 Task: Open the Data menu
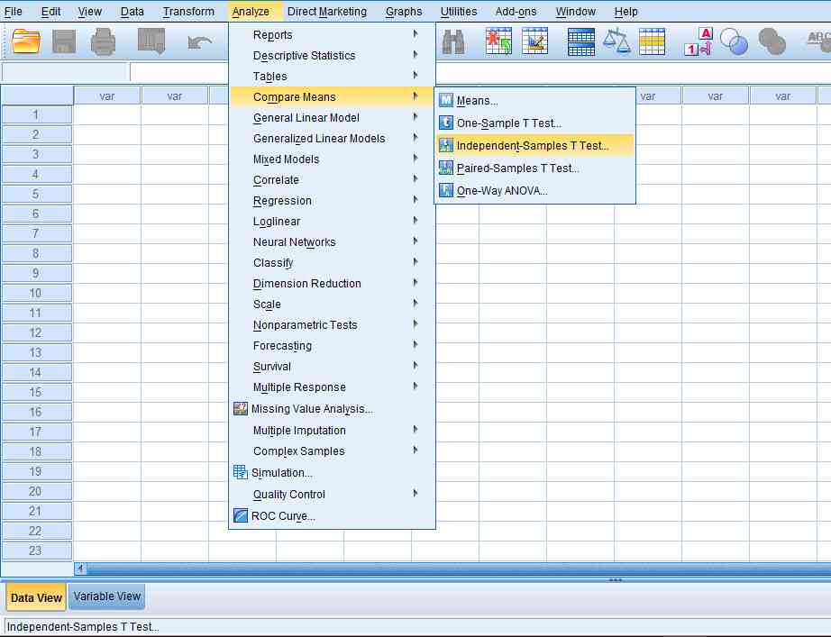click(x=132, y=11)
